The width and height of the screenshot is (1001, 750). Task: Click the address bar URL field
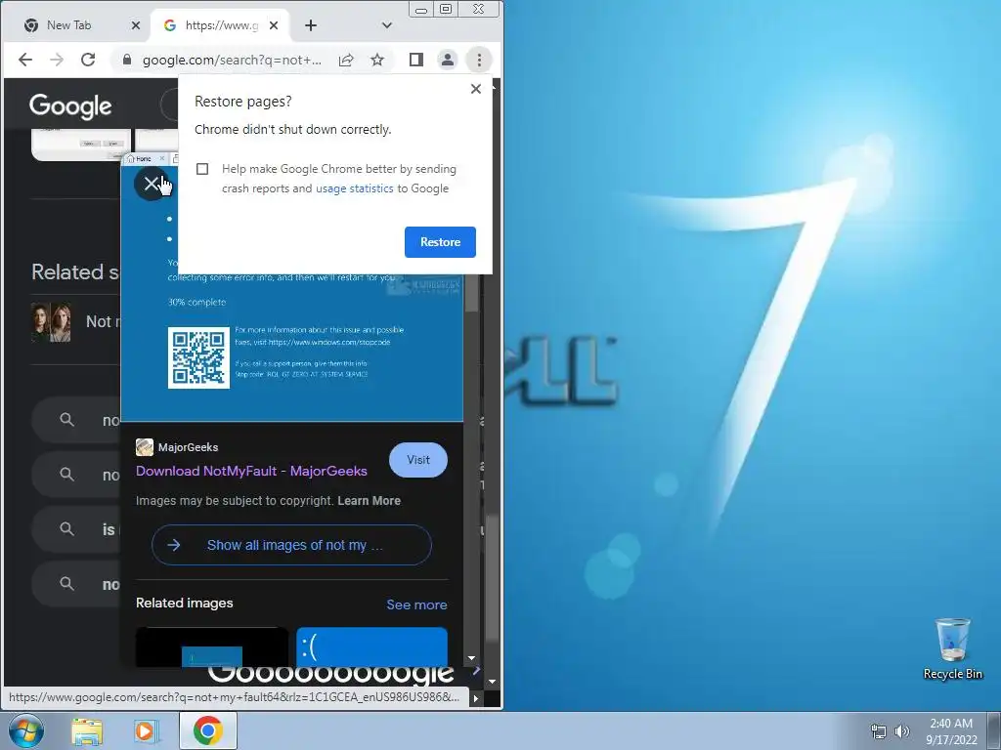[232, 60]
